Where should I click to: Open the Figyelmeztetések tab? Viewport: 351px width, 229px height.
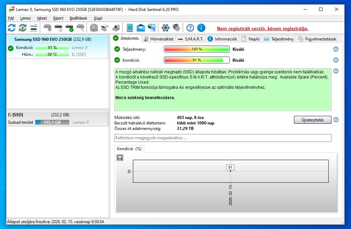[317, 39]
